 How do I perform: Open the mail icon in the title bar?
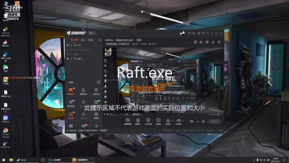coord(189,33)
